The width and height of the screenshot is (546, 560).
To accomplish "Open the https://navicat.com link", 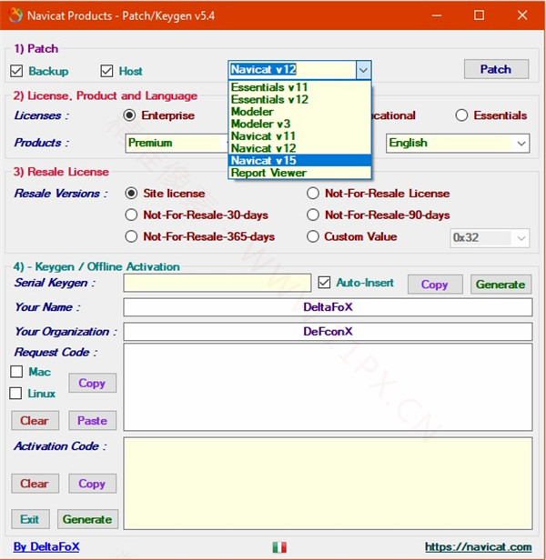I will tap(478, 546).
